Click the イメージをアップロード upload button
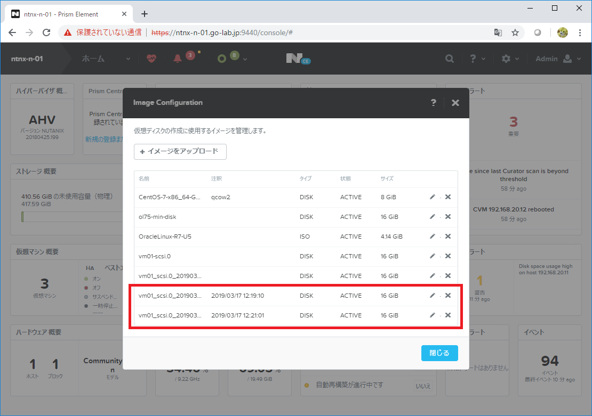Viewport: 592px width, 416px height. pyautogui.click(x=180, y=152)
